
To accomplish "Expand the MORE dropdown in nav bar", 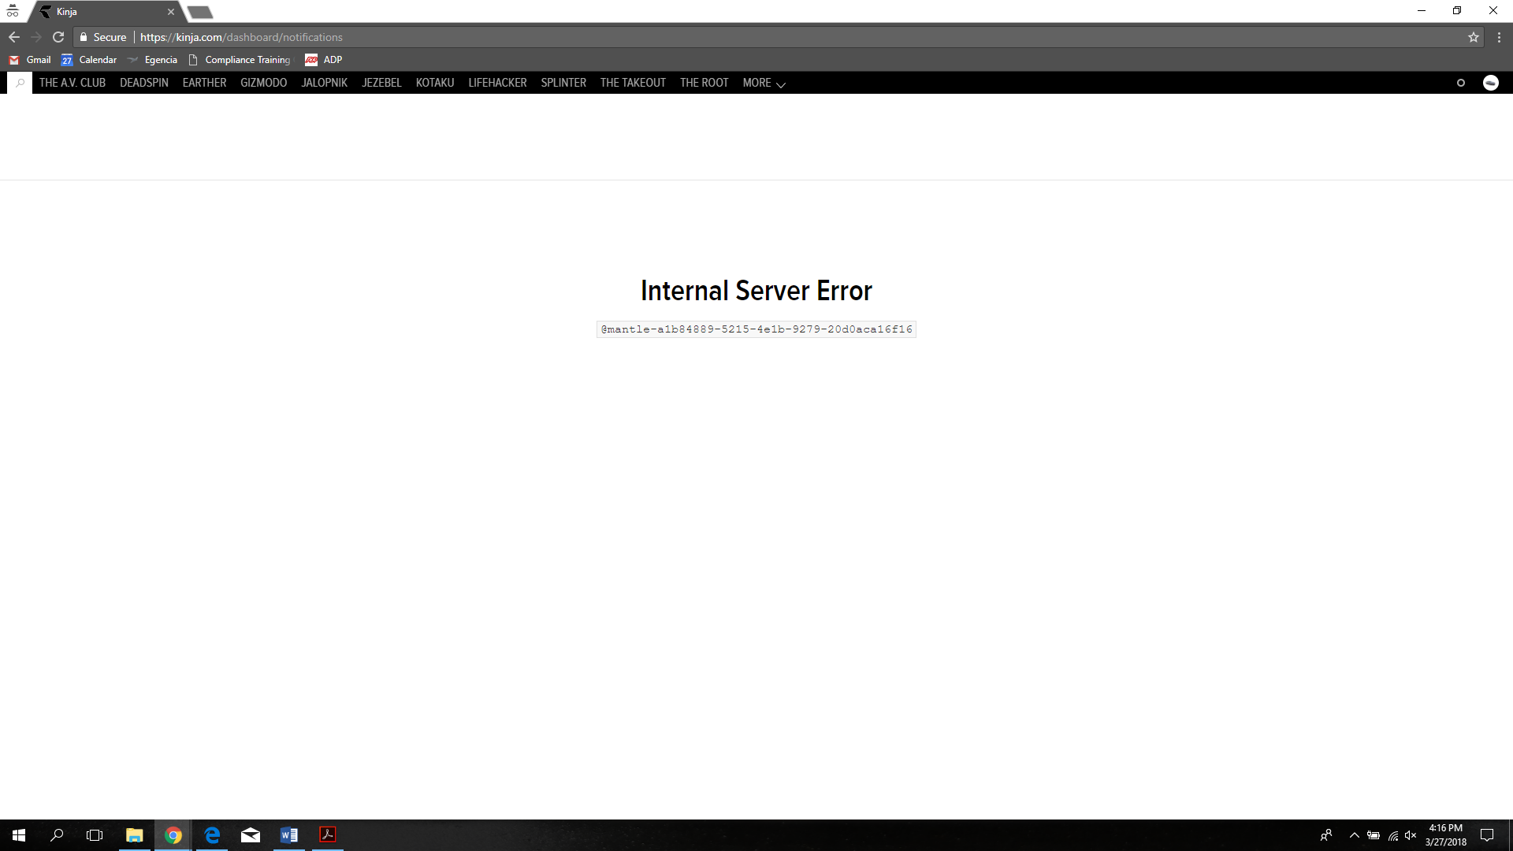I will 764,83.
